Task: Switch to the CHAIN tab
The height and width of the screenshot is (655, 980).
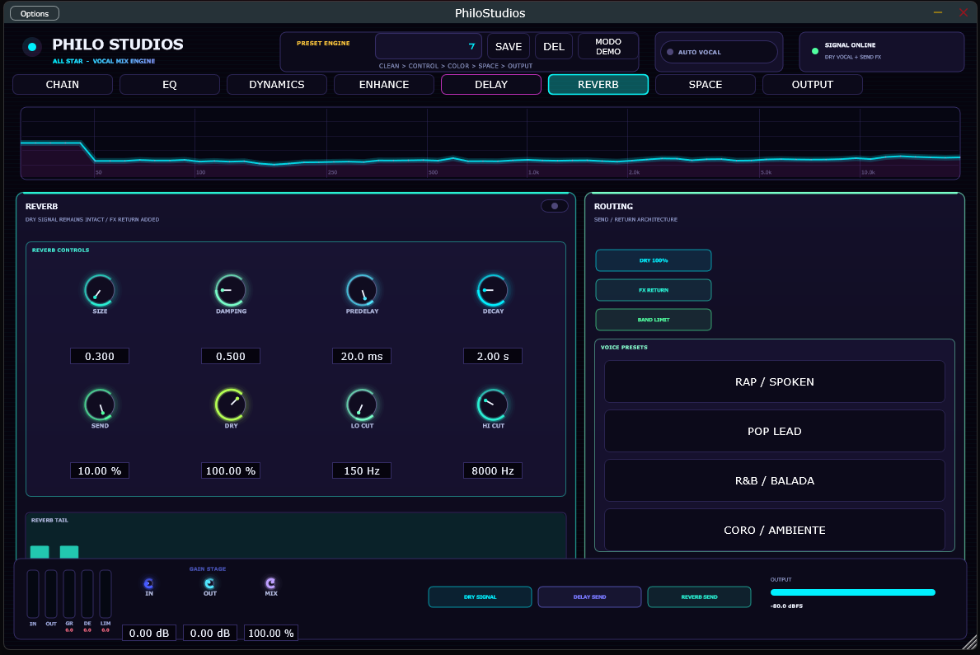Action: pos(63,84)
